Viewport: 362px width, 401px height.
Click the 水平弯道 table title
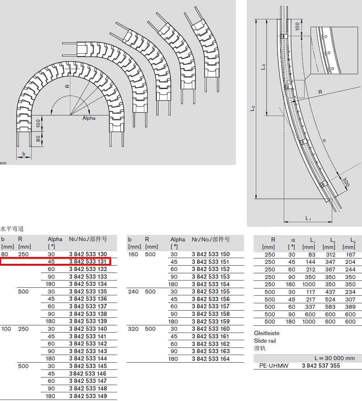12,229
